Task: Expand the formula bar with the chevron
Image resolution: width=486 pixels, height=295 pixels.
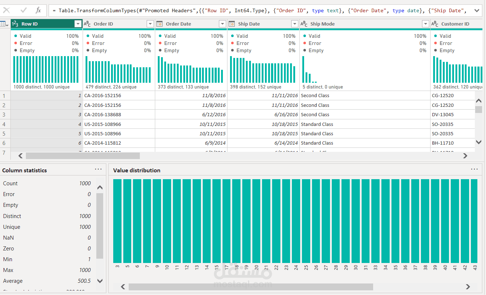Action: tap(477, 10)
